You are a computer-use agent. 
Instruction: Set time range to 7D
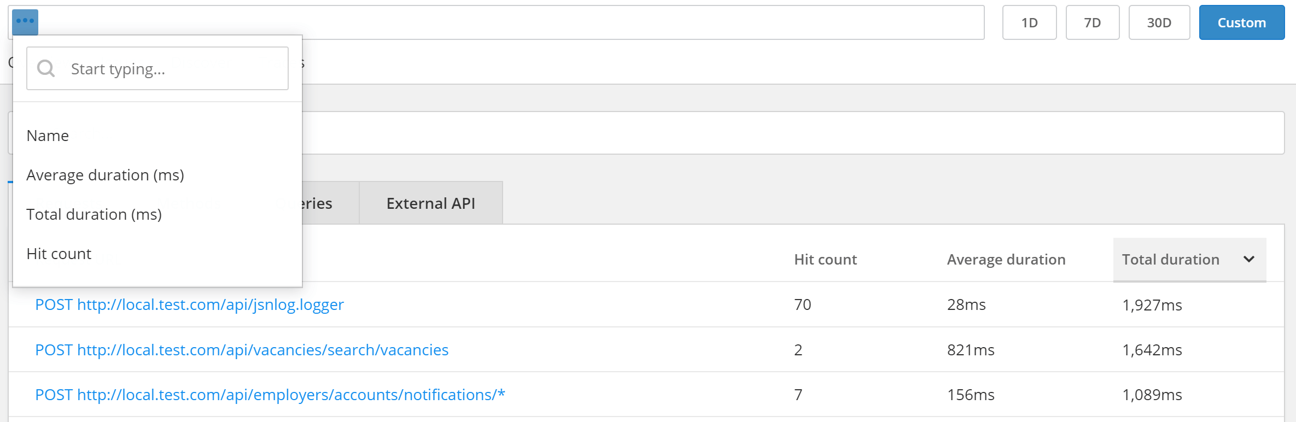1093,22
